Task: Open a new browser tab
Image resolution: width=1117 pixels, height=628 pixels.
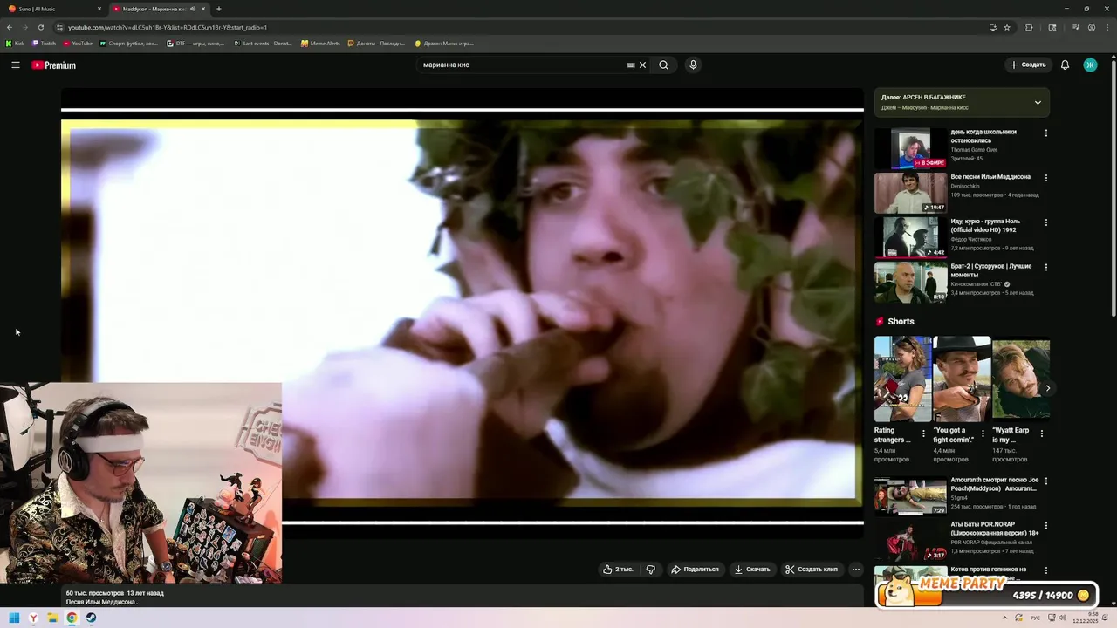Action: (218, 9)
